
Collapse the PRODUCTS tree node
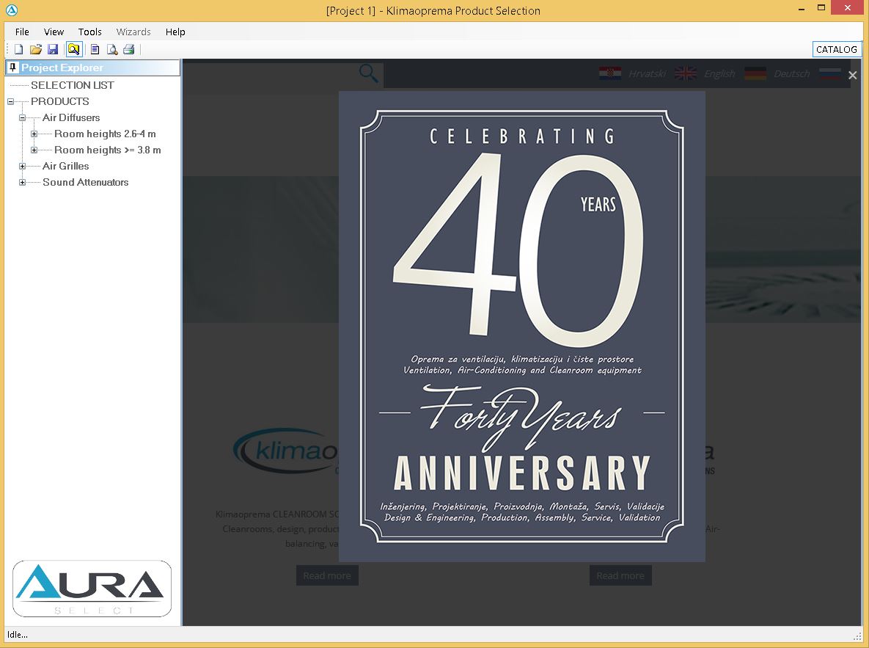click(11, 102)
